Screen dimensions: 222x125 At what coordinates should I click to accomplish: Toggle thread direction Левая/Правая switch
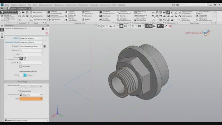(23, 75)
